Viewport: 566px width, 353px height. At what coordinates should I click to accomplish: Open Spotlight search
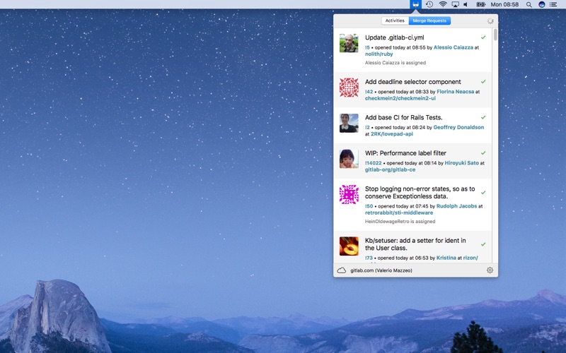[x=529, y=5]
